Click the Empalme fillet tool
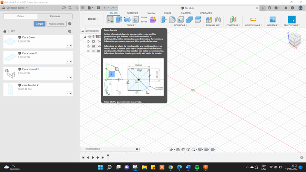306x172 pixels. pyautogui.click(x=172, y=20)
